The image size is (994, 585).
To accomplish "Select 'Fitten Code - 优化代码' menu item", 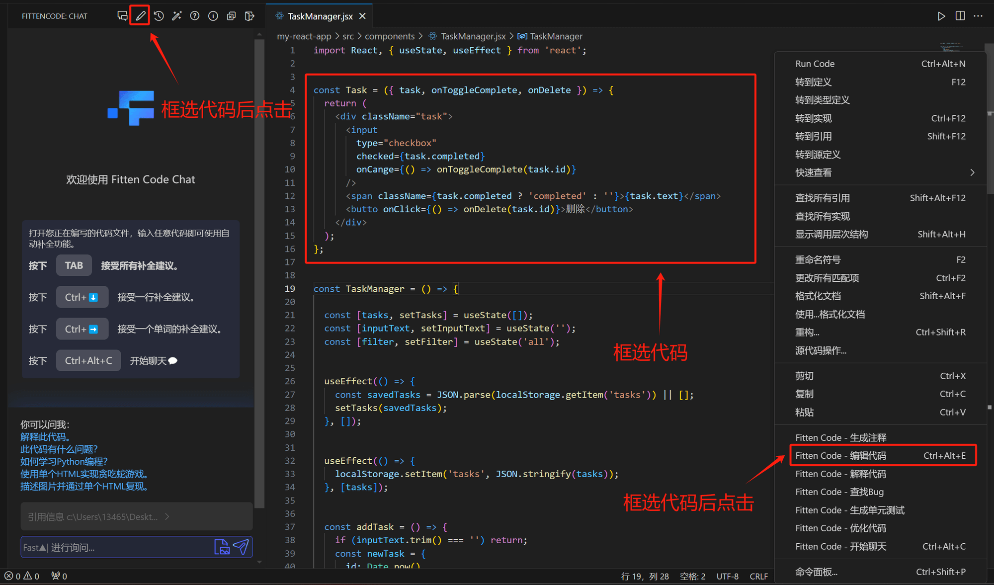I will point(880,528).
